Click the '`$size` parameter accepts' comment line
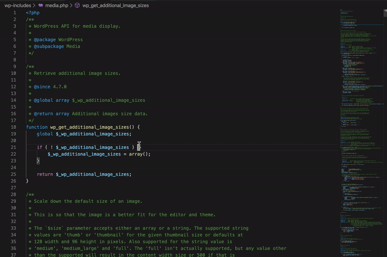 (141, 228)
